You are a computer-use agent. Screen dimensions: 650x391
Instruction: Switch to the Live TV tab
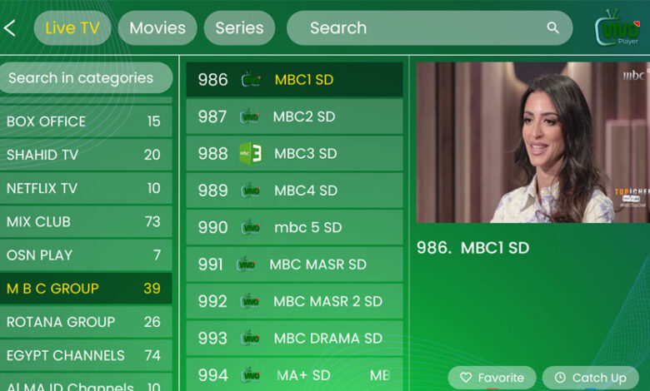(x=72, y=28)
